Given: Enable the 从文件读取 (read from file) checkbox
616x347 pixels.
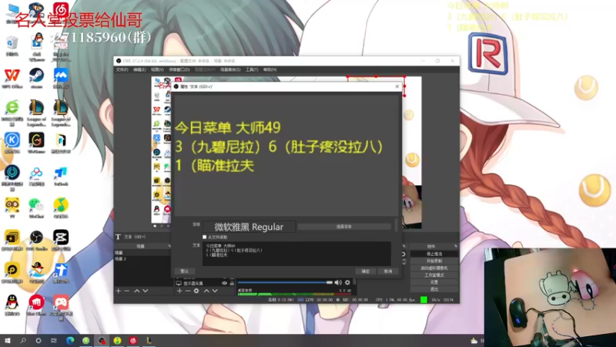Looking at the screenshot, I should point(204,238).
